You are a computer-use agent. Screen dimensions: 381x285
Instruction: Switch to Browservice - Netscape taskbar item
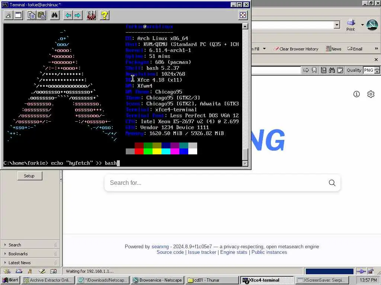158,280
